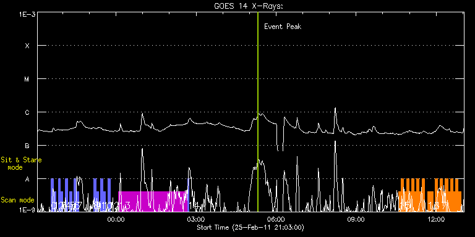
Task: Select the first orange observation block cluster
Action: click(412, 195)
